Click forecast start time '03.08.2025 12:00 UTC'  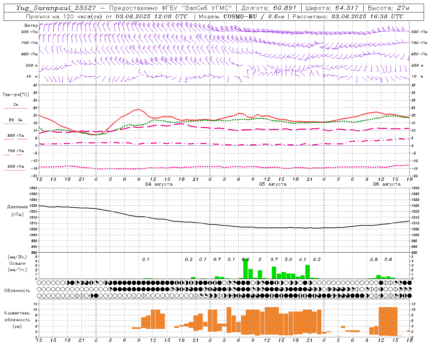(151, 16)
